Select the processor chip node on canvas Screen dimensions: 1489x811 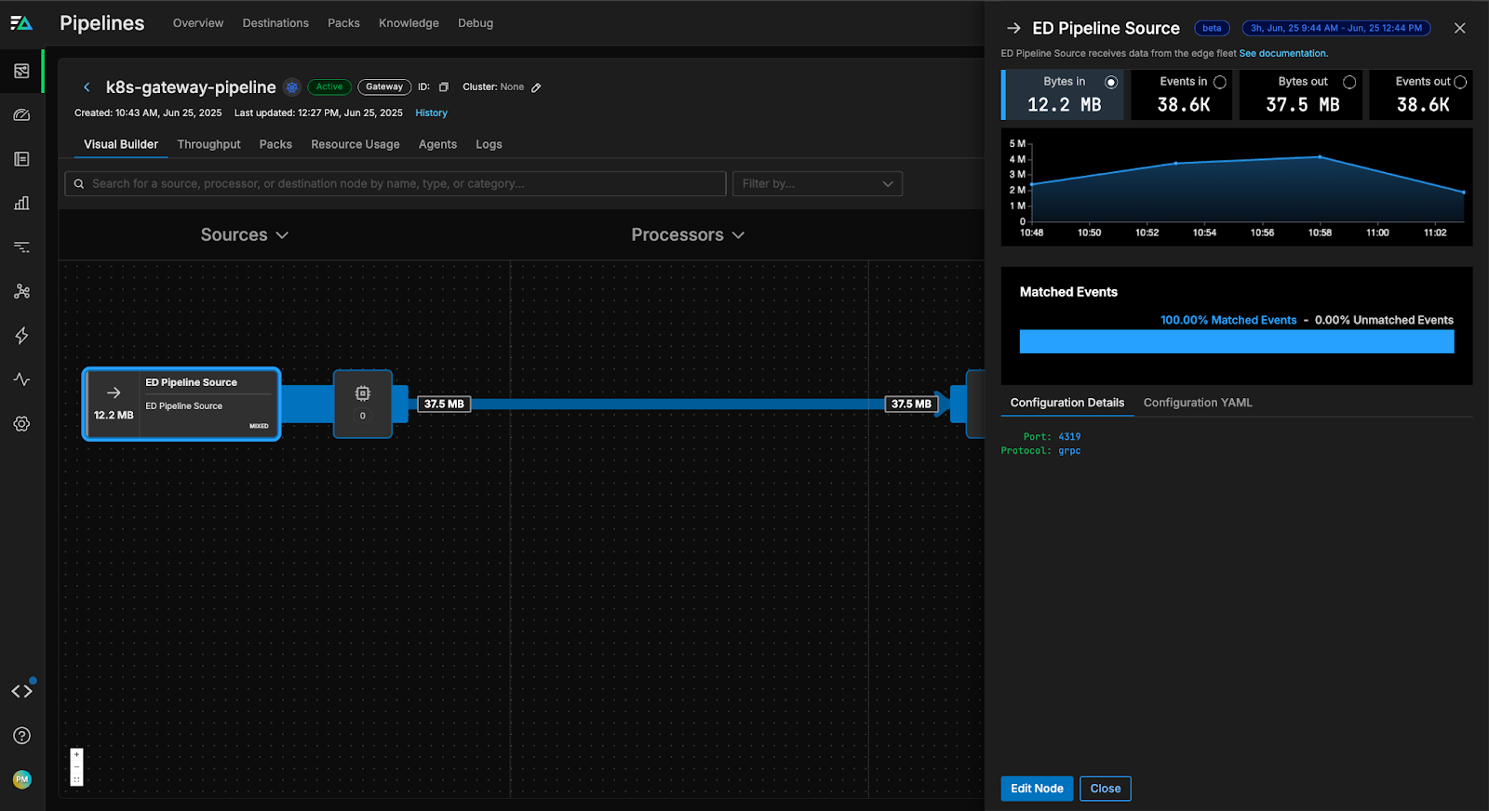(363, 404)
